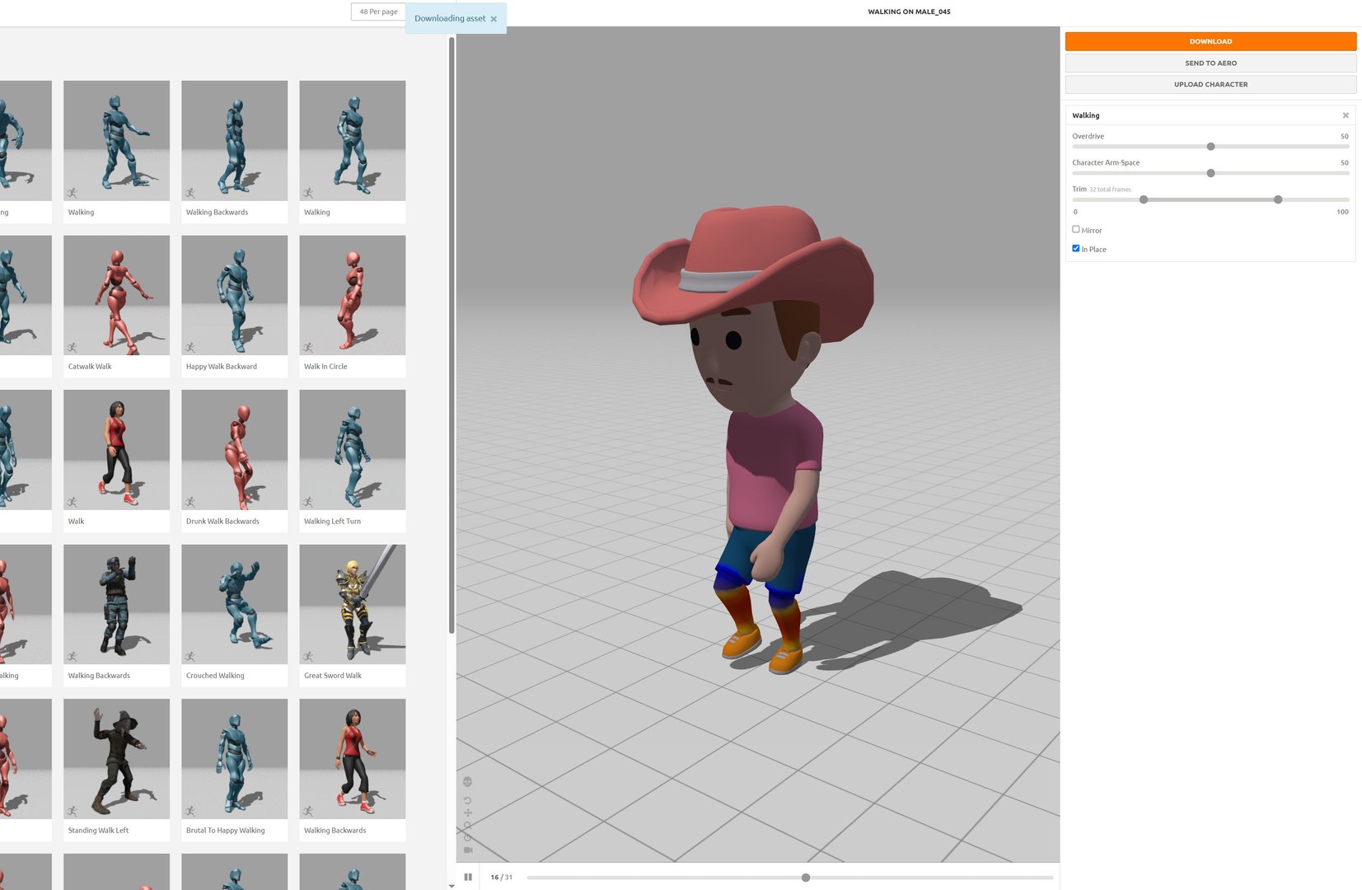This screenshot has width=1362, height=890.
Task: Choose the Drunk Walk Backwards thumbnail
Action: (x=234, y=450)
